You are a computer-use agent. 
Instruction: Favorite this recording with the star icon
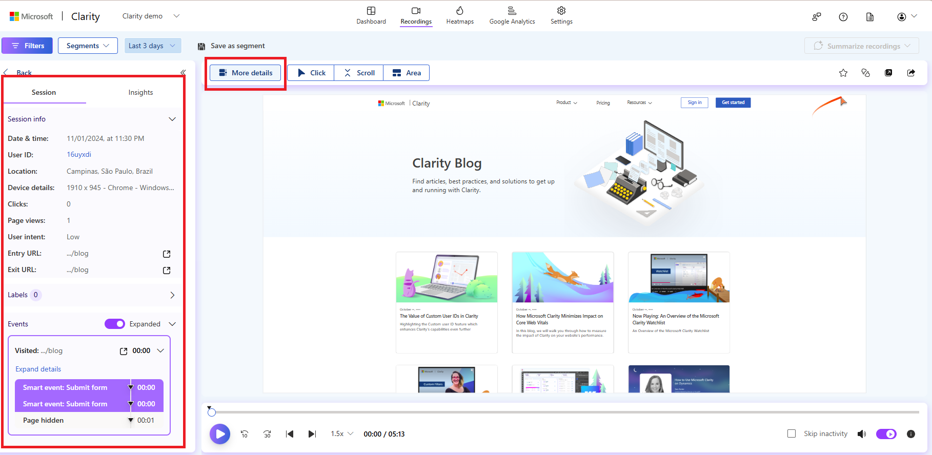[843, 73]
